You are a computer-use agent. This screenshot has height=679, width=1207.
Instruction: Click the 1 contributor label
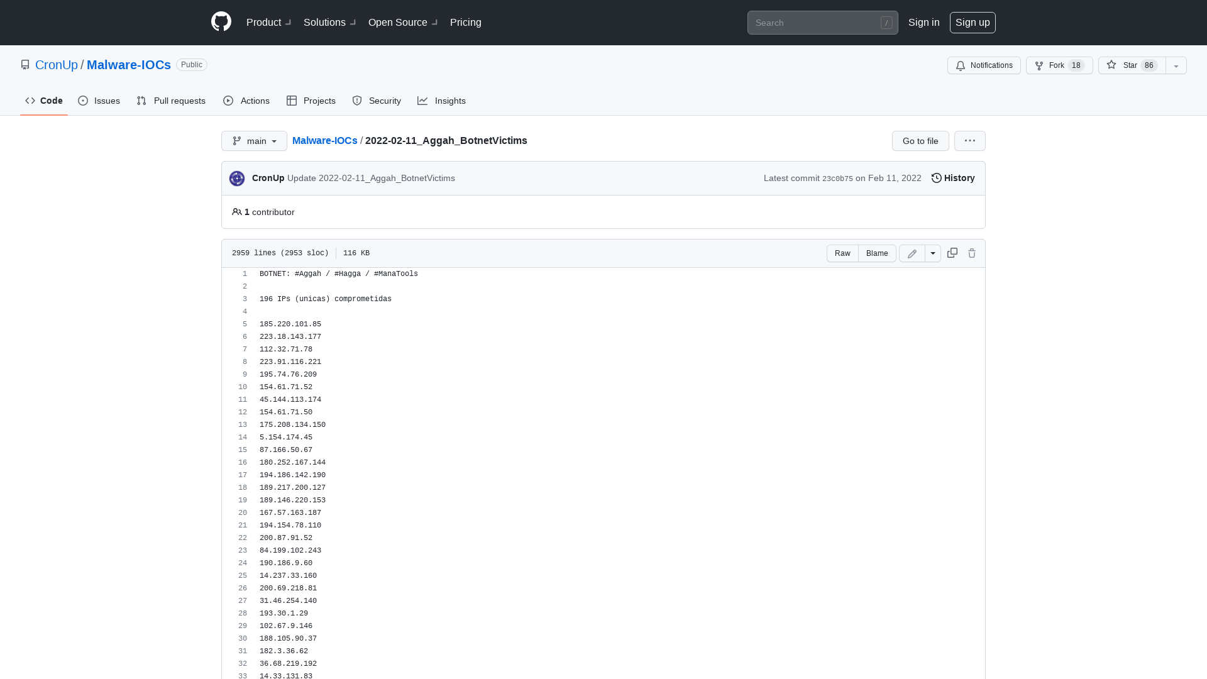pyautogui.click(x=263, y=212)
